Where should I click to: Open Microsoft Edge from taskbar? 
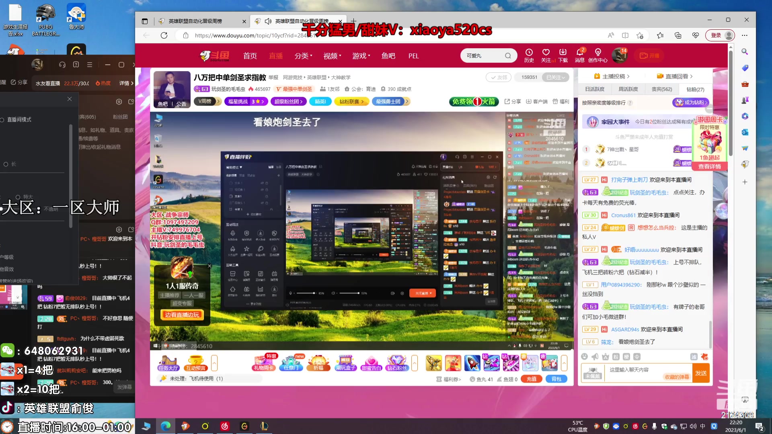click(x=166, y=426)
